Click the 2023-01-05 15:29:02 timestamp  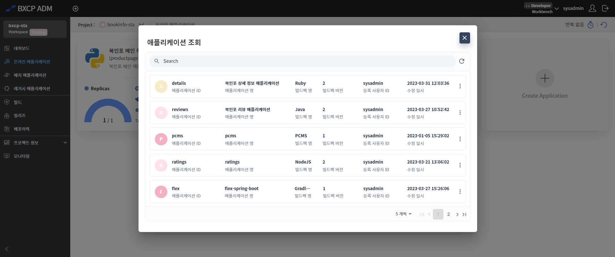tap(428, 136)
